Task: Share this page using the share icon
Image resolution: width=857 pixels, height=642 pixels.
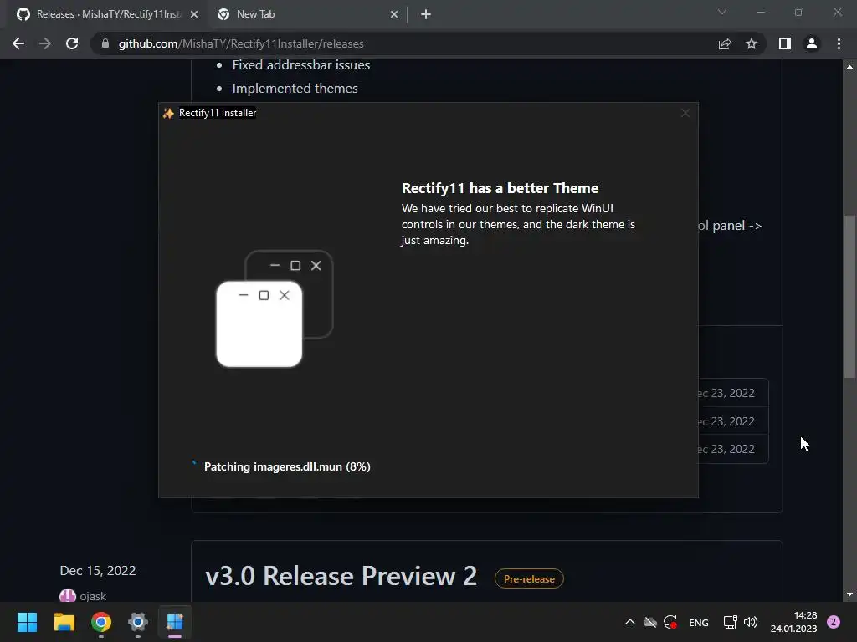Action: point(725,43)
